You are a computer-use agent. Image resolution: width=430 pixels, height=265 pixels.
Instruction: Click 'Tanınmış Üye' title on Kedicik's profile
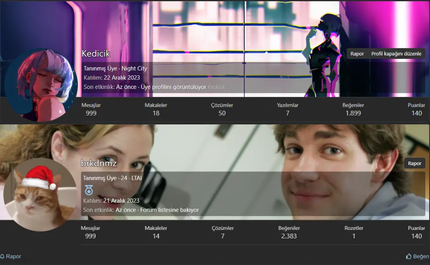tap(100, 68)
